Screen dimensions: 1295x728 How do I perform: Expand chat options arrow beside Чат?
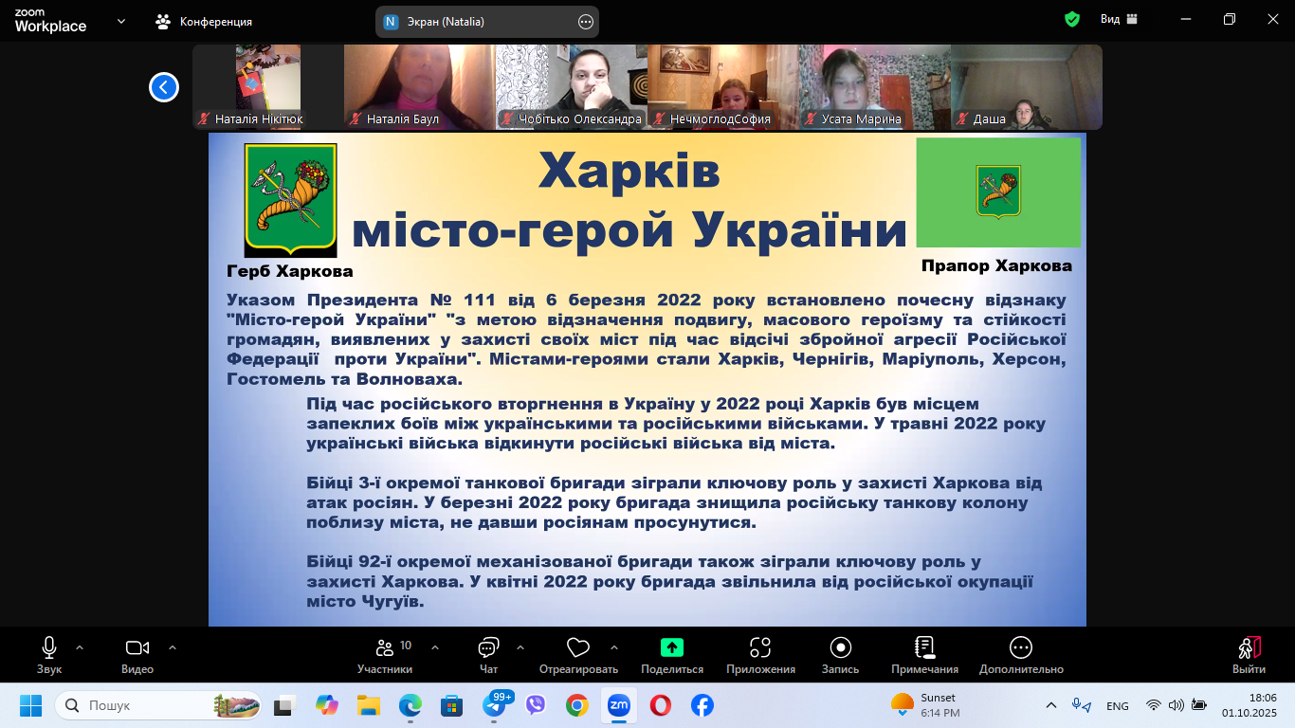click(520, 648)
